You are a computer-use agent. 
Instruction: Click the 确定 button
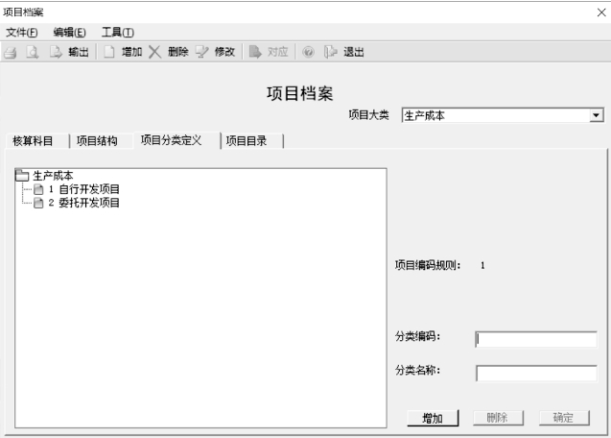click(x=564, y=418)
